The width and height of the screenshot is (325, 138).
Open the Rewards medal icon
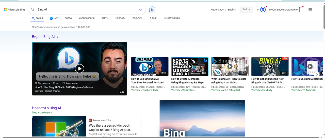(x=263, y=10)
